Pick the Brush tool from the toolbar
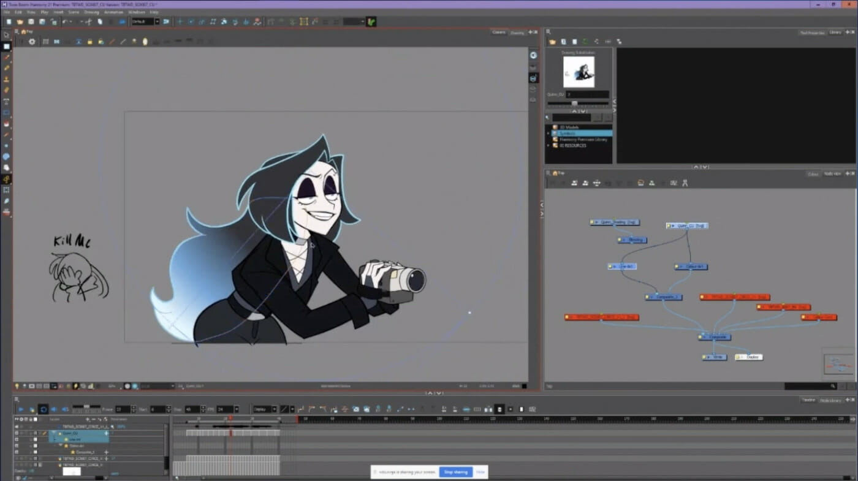858x481 pixels. (7, 57)
